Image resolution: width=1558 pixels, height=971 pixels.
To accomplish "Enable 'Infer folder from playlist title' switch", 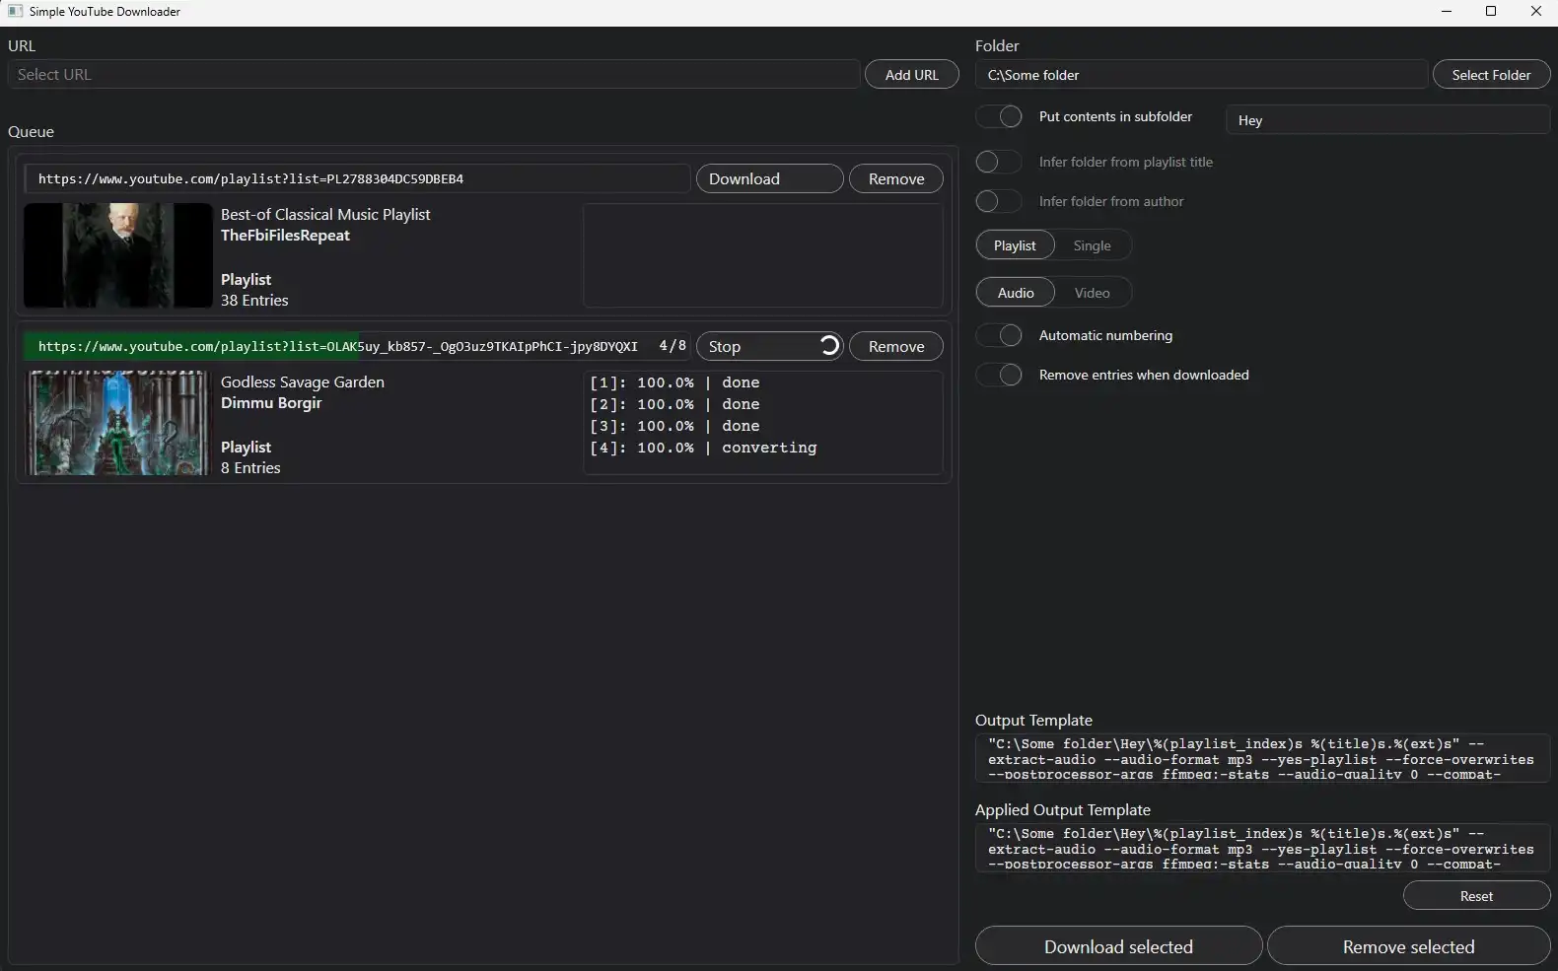I will coord(999,162).
